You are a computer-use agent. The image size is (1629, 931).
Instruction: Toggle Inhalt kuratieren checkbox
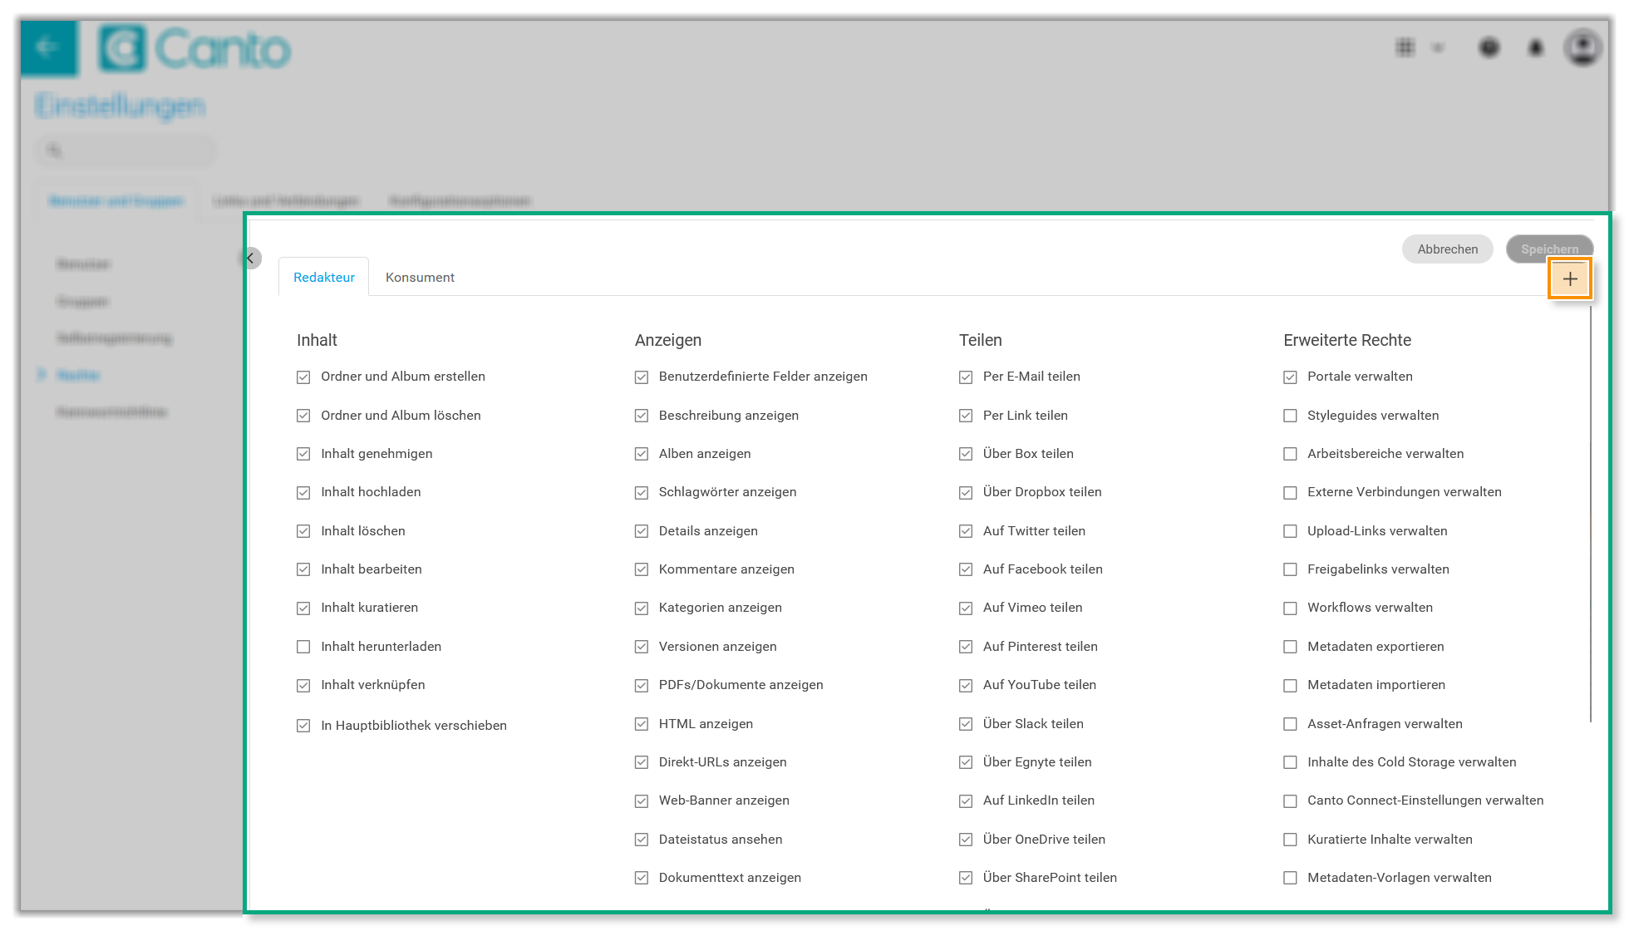[303, 608]
